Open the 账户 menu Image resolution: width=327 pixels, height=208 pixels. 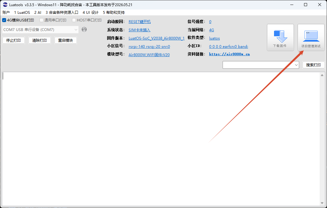pos(6,13)
